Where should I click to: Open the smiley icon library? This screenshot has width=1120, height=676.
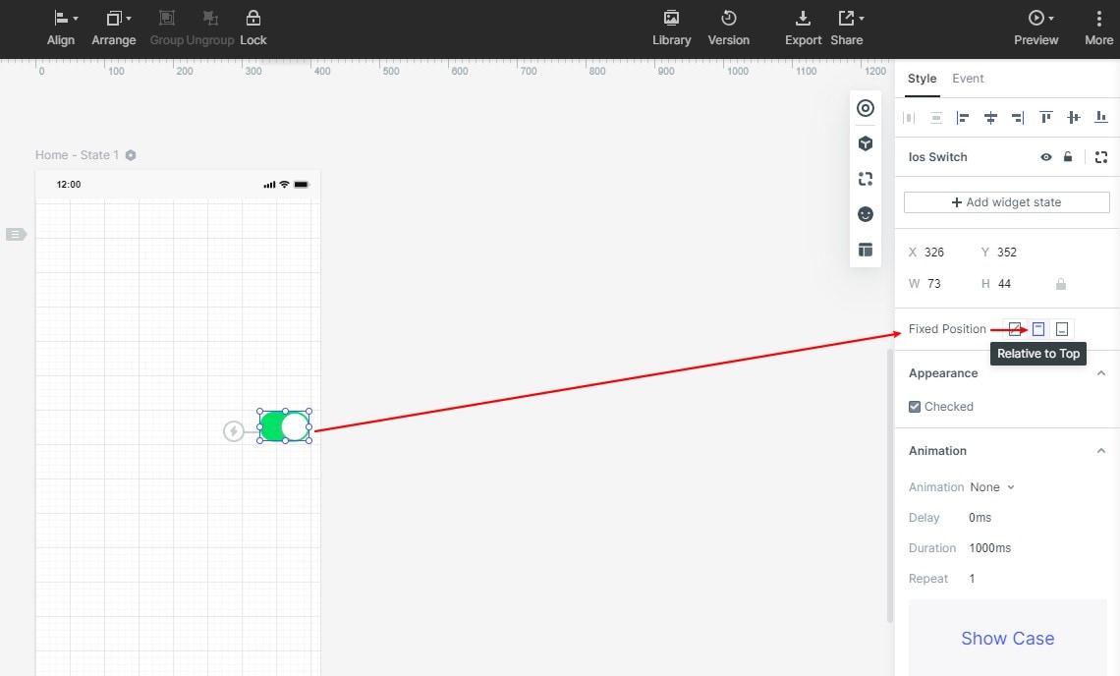click(865, 214)
